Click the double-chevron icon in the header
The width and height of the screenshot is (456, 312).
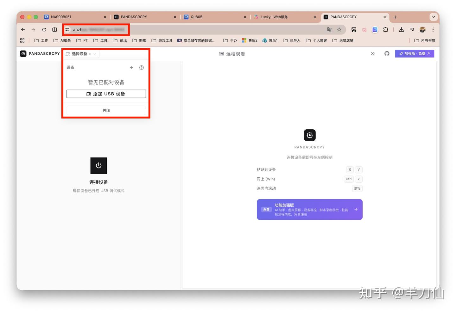(373, 54)
